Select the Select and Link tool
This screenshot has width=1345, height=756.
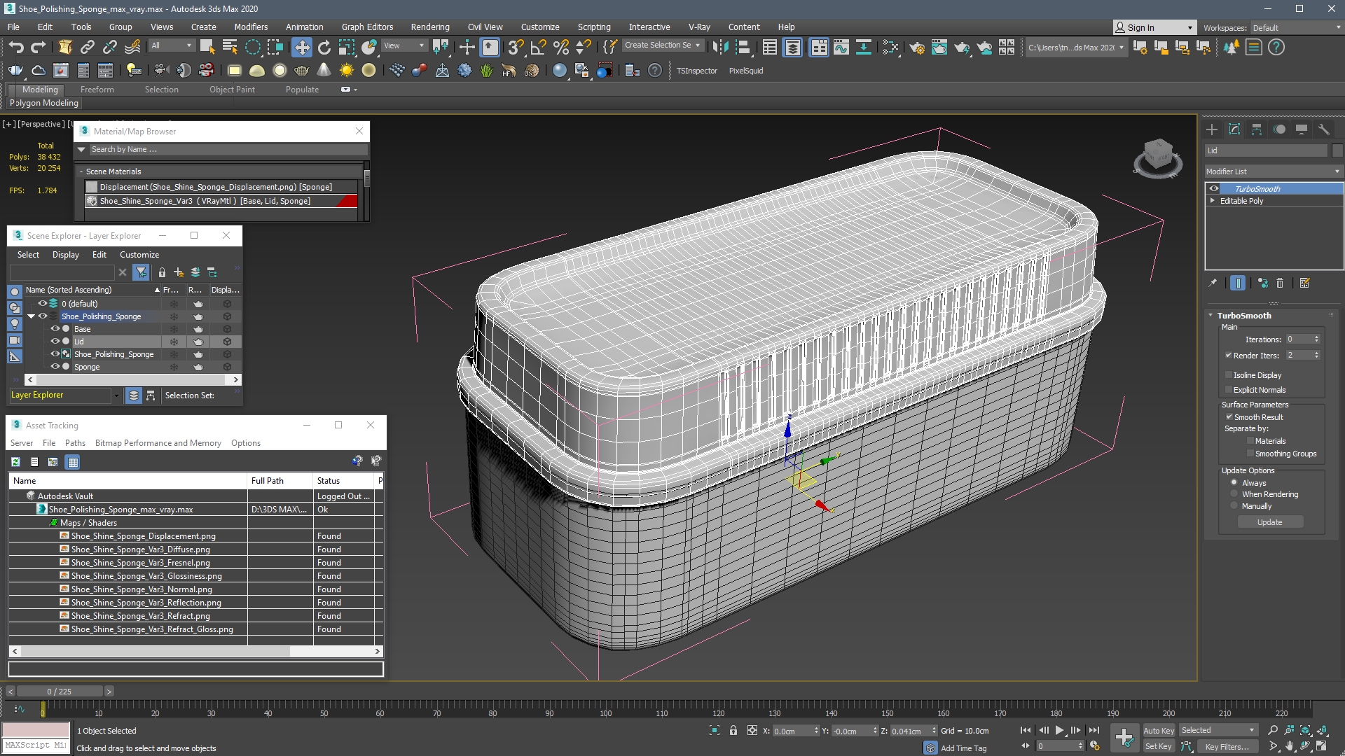[x=88, y=47]
